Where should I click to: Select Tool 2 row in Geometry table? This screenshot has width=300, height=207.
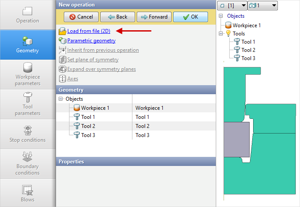click(88, 126)
